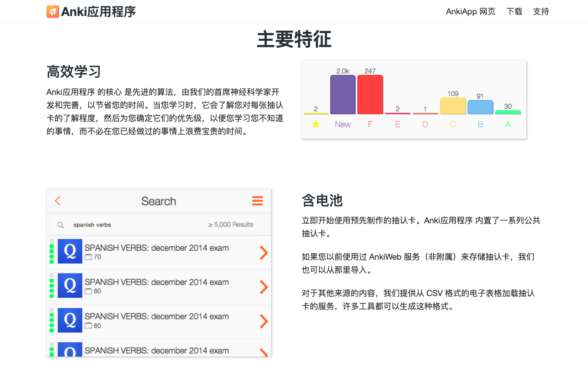Click the yellow star icon in the chart
This screenshot has width=588, height=368.
[x=316, y=124]
